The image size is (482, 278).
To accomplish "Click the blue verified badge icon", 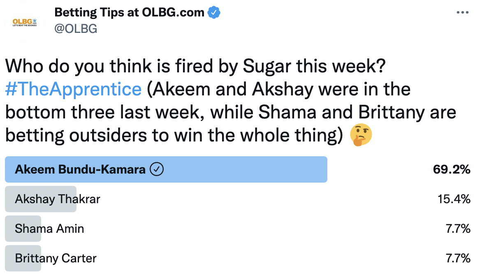I will point(214,13).
